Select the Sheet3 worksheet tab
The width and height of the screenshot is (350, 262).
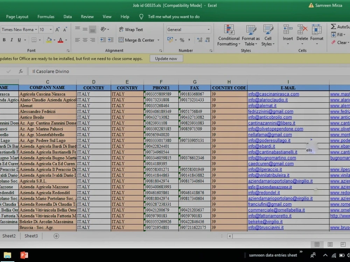31,236
